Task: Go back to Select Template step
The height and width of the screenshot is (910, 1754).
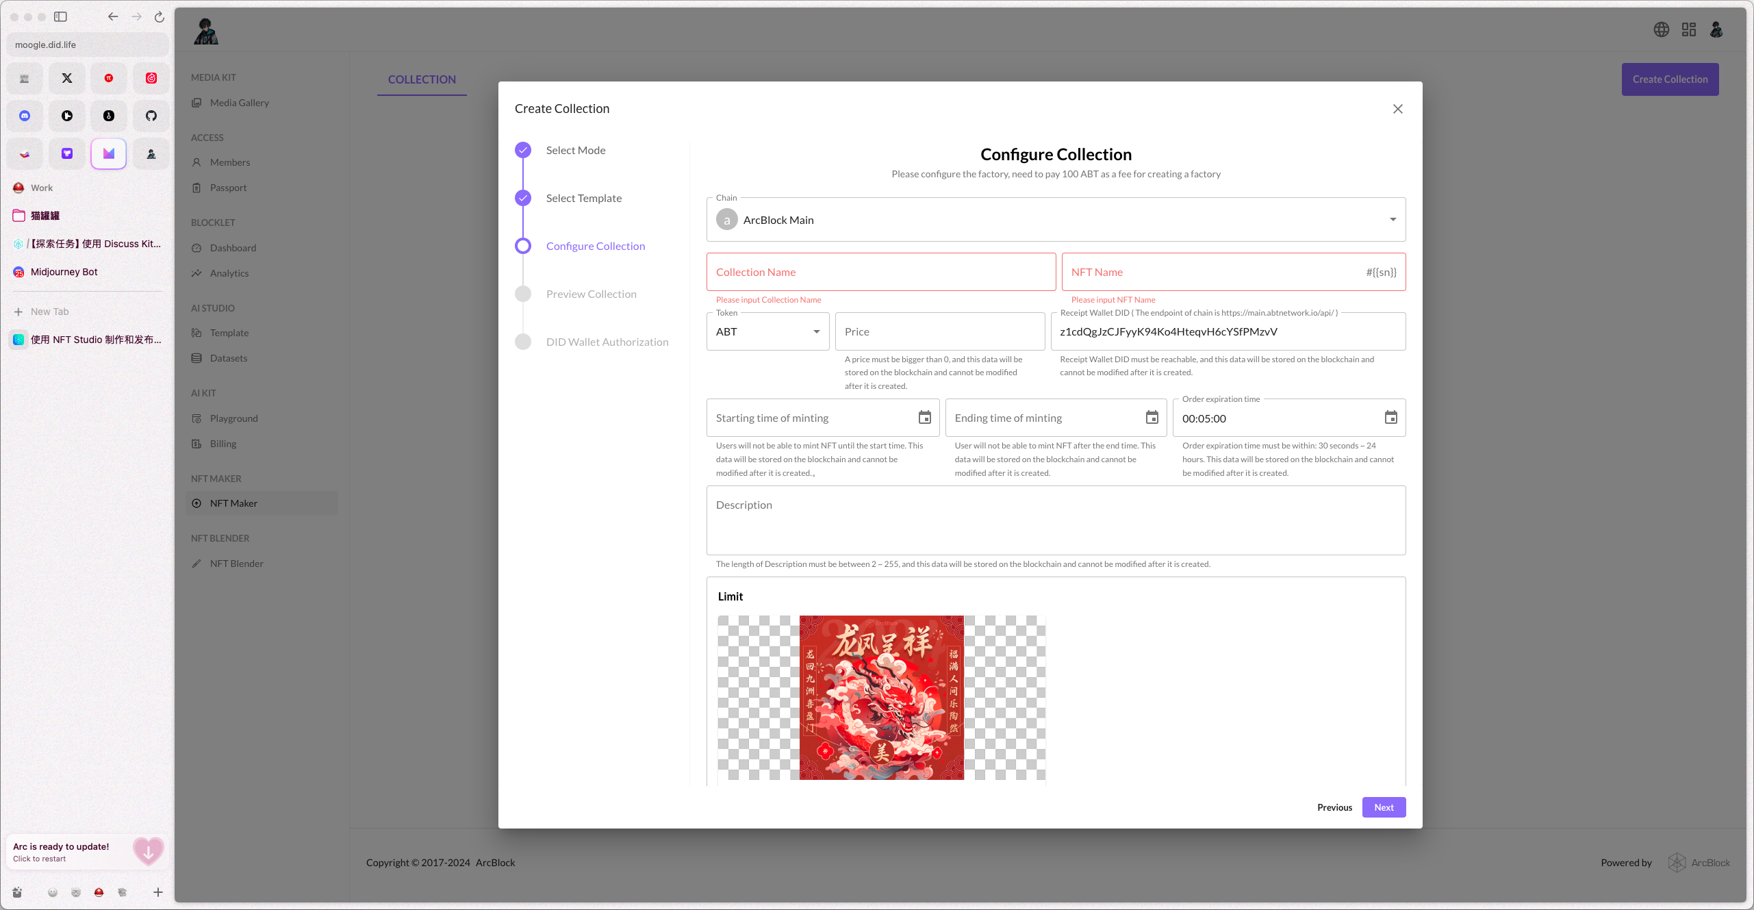Action: click(583, 199)
